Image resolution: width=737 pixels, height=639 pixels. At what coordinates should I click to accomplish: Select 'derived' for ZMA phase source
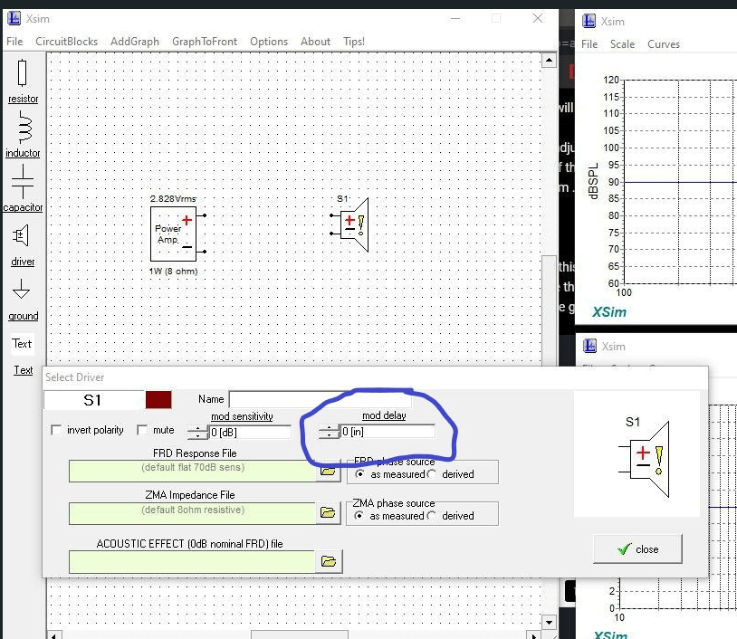(432, 515)
